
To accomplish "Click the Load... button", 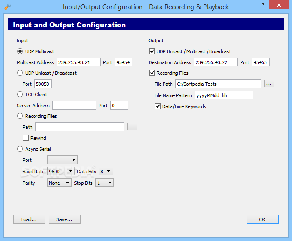I will tap(29, 219).
